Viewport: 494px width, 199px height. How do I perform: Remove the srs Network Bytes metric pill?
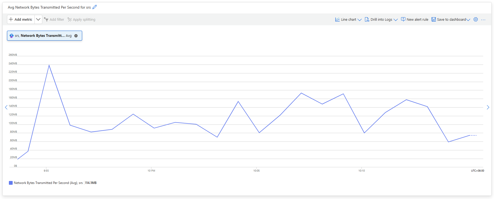(76, 36)
